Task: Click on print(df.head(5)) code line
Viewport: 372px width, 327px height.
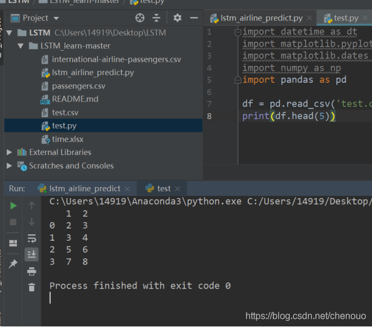Action: (x=289, y=116)
